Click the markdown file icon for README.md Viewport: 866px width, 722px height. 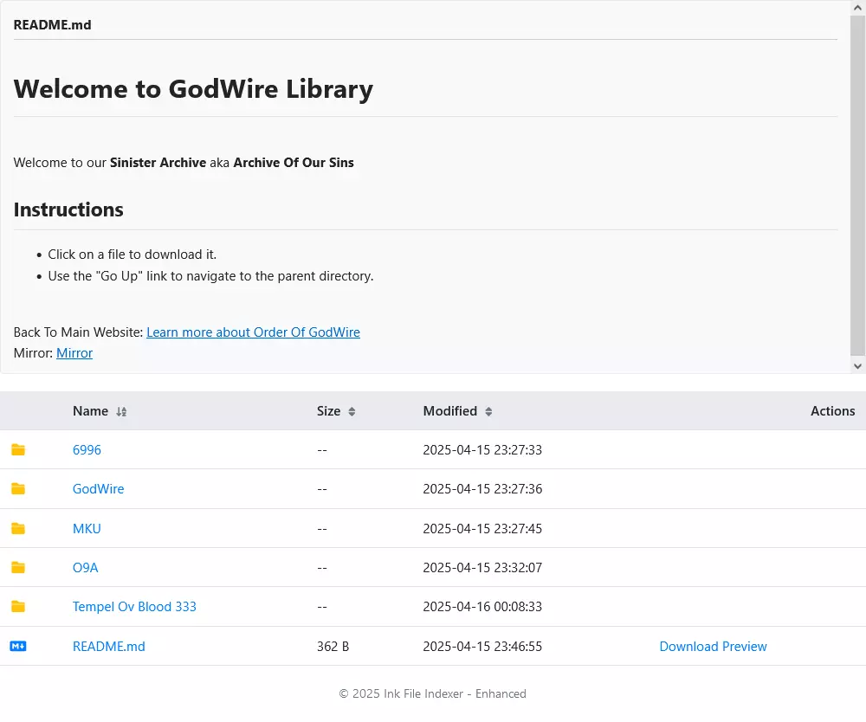(18, 646)
